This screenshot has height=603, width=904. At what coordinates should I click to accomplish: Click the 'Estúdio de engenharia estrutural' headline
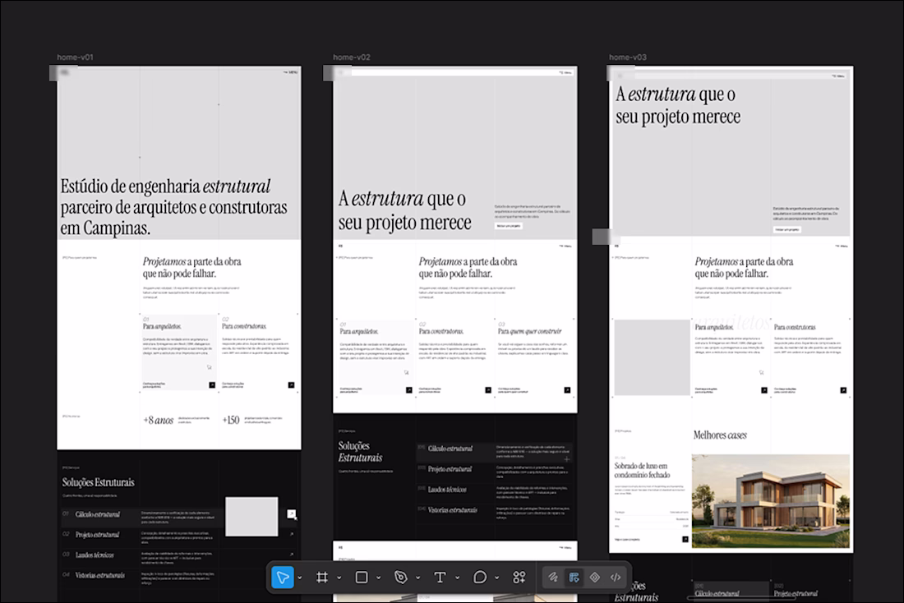tap(173, 208)
